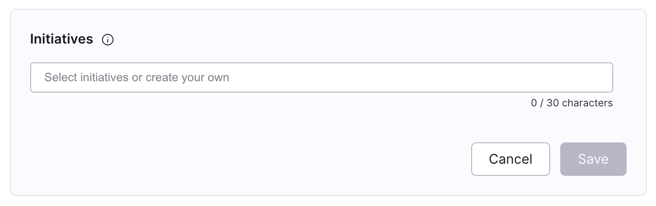The image size is (656, 206).
Task: Click the Initiatives heading label
Action: 62,39
